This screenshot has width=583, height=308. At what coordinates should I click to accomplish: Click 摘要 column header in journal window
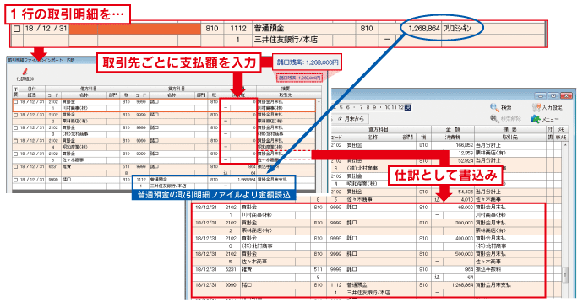(509, 129)
